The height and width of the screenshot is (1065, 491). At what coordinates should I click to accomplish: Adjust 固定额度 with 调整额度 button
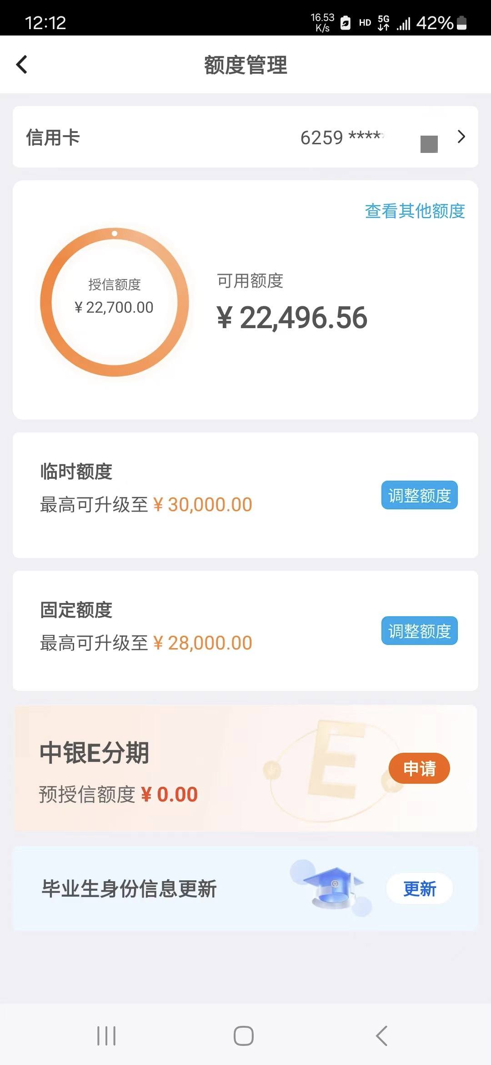point(419,631)
